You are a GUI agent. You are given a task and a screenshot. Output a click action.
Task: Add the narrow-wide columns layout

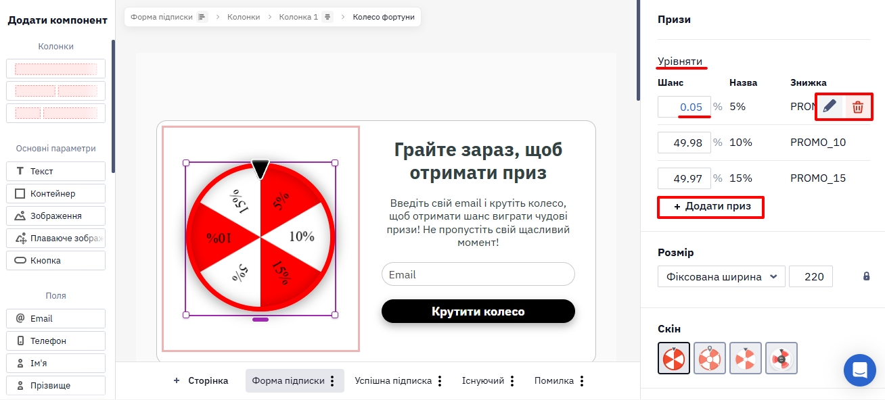click(x=56, y=113)
